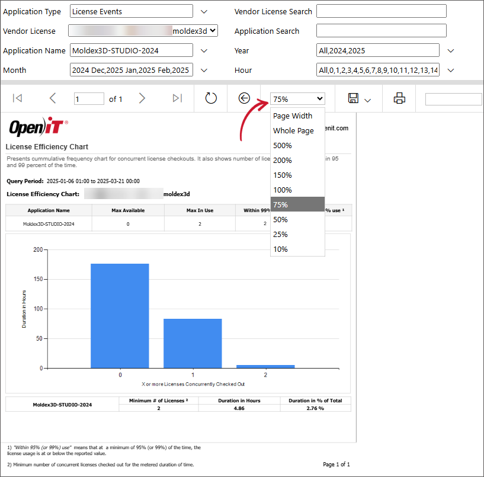
Task: Select 50% zoom level
Action: [x=280, y=220]
